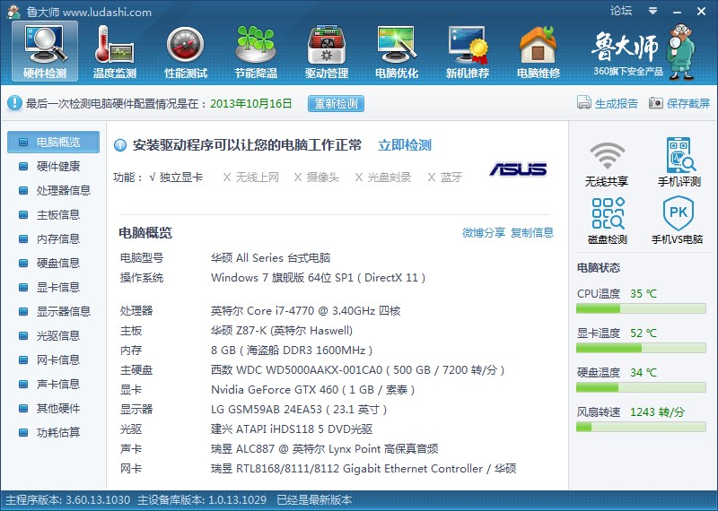Open 节能降温 energy saving tool

coord(256,51)
